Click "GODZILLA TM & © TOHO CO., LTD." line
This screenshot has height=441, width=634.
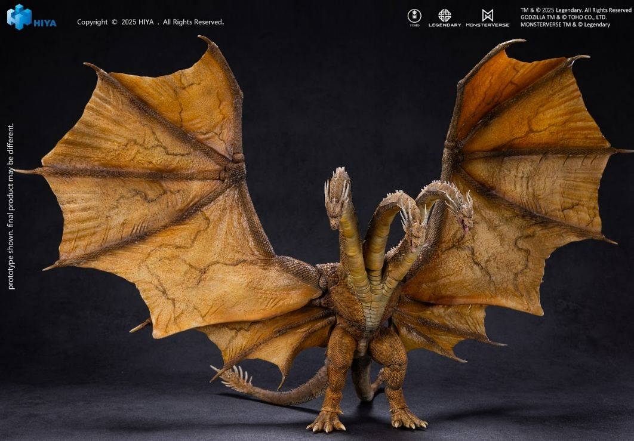(x=563, y=17)
